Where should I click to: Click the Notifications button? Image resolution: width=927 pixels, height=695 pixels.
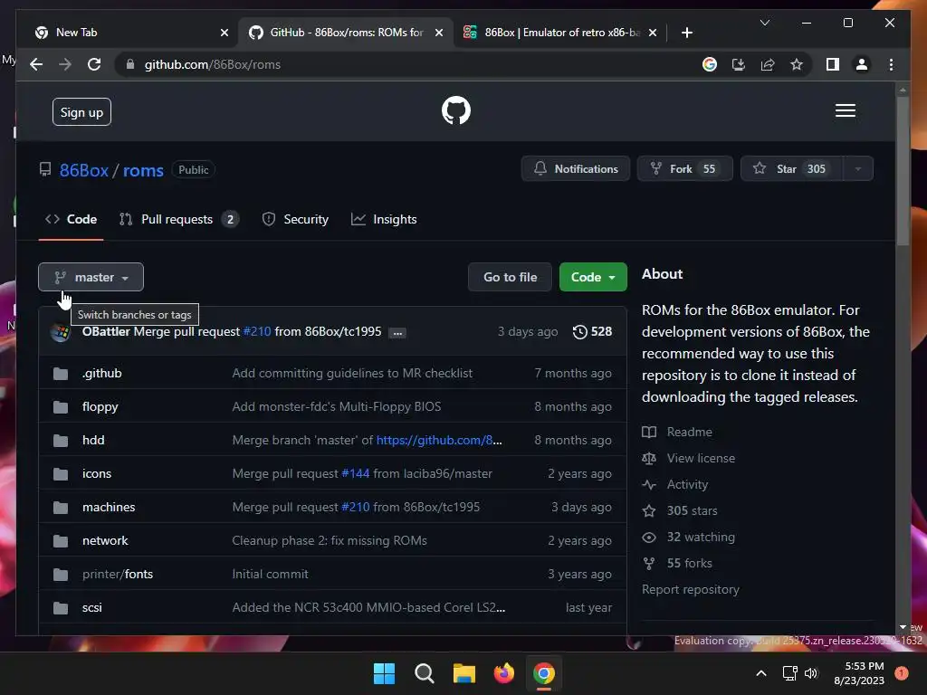(575, 169)
